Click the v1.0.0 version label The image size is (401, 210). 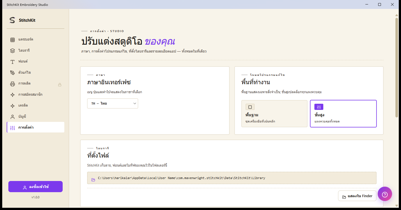(35, 197)
